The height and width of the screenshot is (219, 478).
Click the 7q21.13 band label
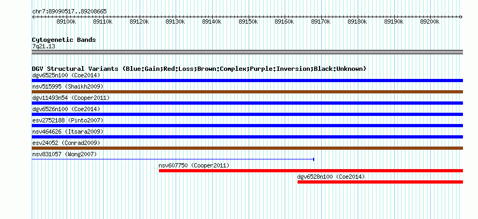tap(44, 46)
